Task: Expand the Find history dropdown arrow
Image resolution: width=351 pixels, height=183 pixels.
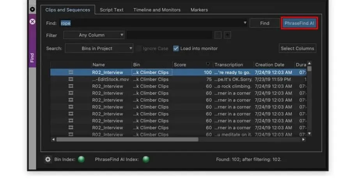Action: (245, 23)
